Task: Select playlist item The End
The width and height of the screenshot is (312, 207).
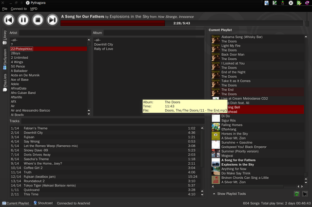Action: 257,92
